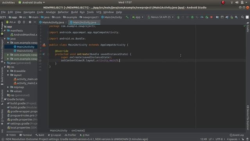Image resolution: width=250 pixels, height=141 pixels.
Task: Click the Debug app bug icon
Action: click(x=192, y=17)
